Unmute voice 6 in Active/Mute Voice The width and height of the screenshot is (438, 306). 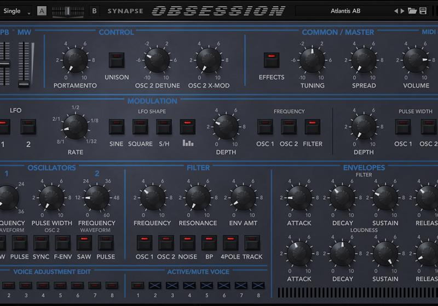[x=224, y=285]
